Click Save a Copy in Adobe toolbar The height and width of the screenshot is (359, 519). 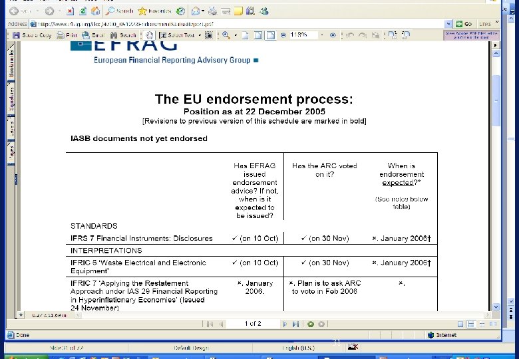32,35
